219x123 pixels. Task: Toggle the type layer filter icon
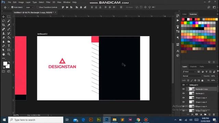pyautogui.click(x=206, y=72)
